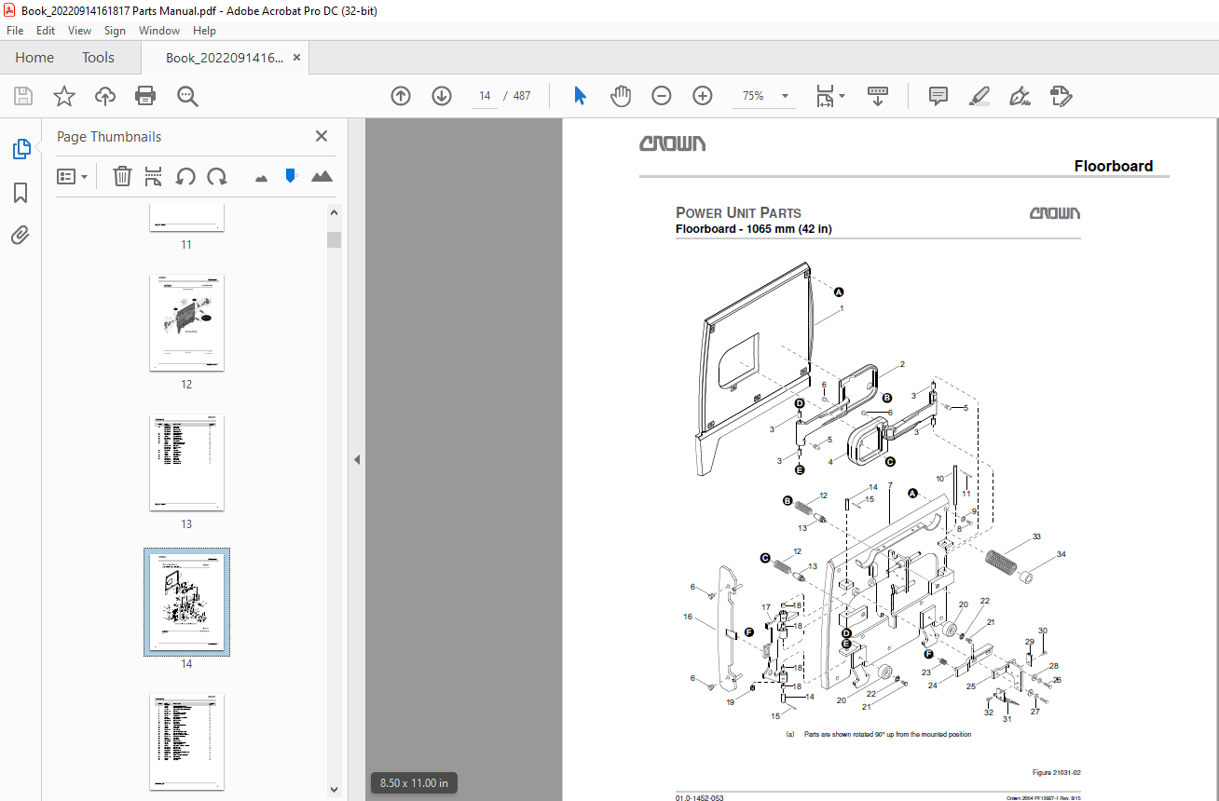Click the 'Power Unit Parts' heading
This screenshot has height=801, width=1219.
[738, 212]
